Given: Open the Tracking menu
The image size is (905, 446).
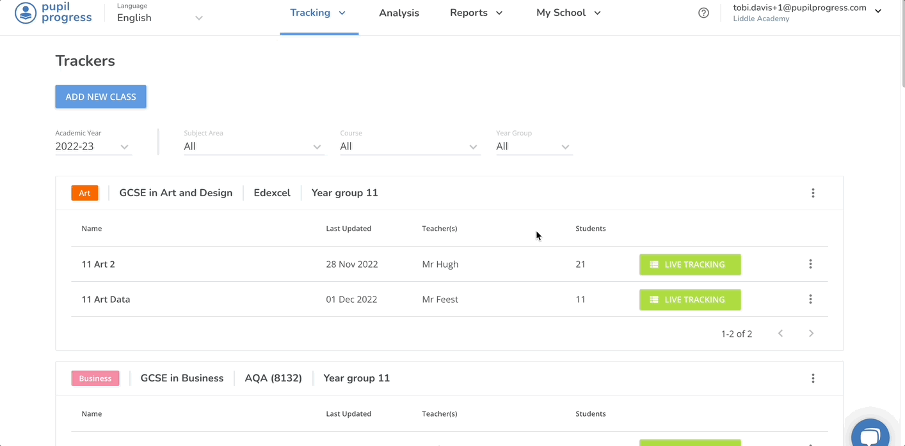Looking at the screenshot, I should pyautogui.click(x=318, y=13).
